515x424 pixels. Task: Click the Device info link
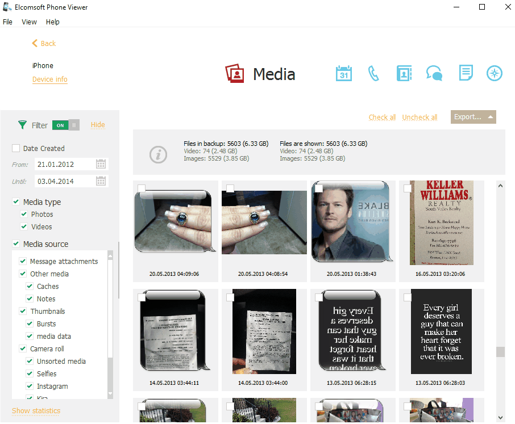[x=50, y=79]
